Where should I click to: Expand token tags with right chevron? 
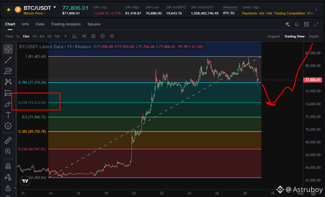[316, 10]
